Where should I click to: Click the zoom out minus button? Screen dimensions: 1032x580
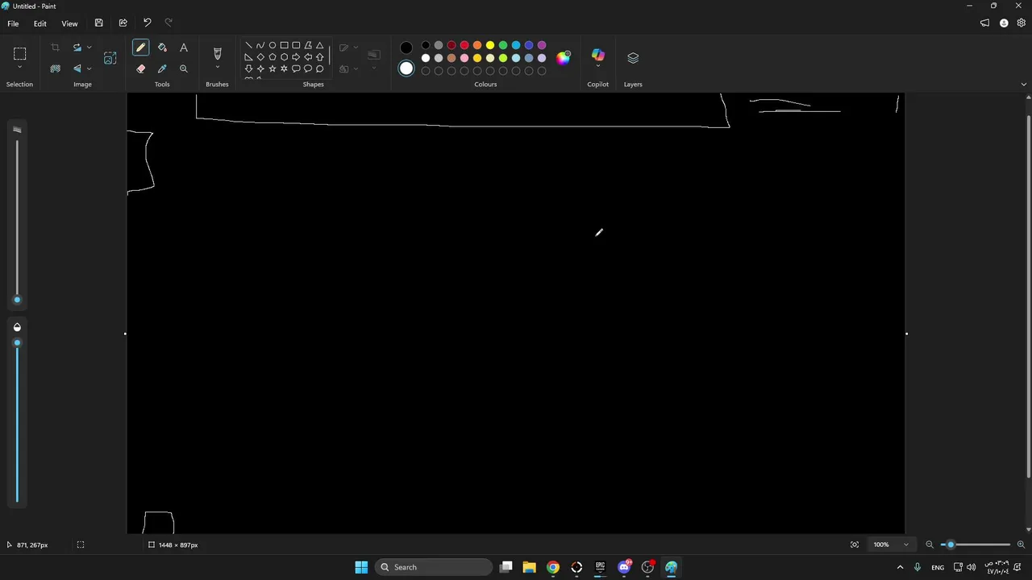click(930, 545)
